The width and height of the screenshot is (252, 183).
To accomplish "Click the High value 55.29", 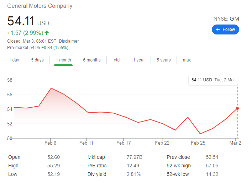I will (x=53, y=166).
